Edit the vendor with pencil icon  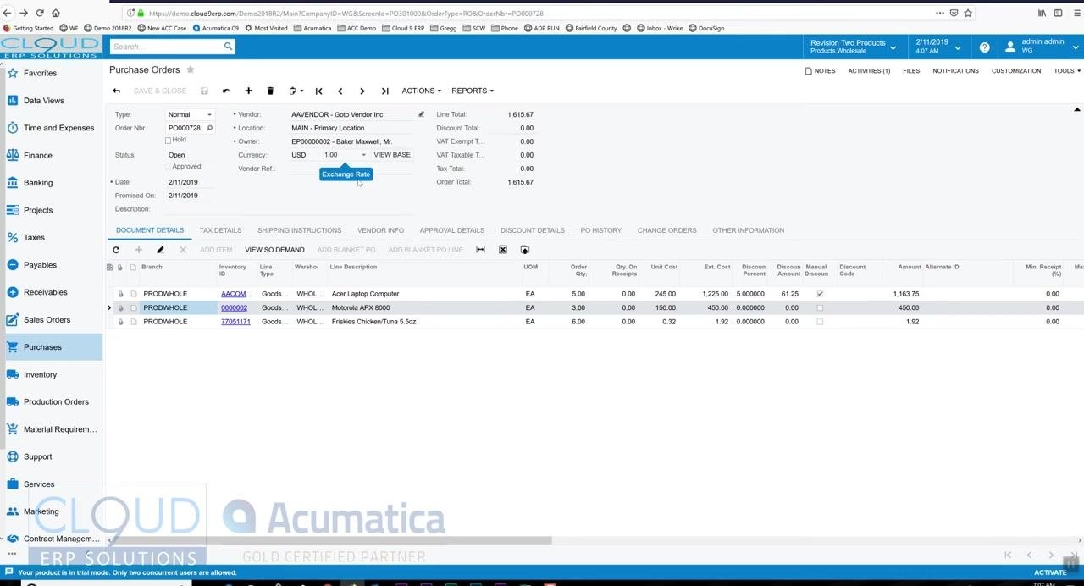[x=421, y=114]
